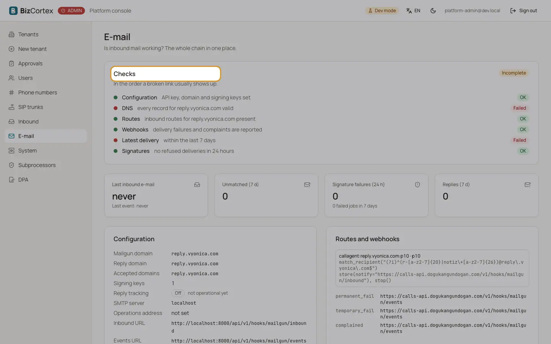This screenshot has height=344, width=551.
Task: Click the permanent_fail webhook URL
Action: click(x=453, y=299)
